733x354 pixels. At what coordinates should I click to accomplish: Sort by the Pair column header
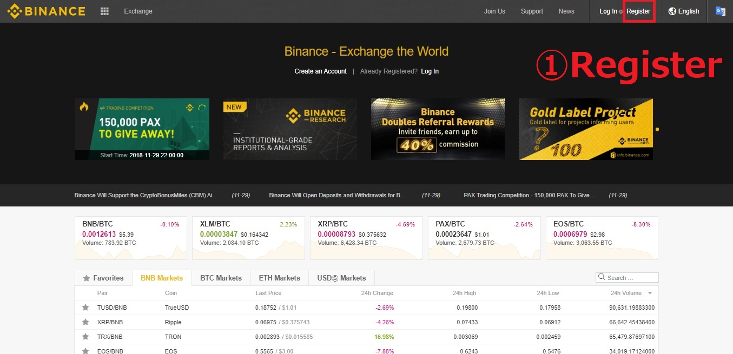(102, 293)
